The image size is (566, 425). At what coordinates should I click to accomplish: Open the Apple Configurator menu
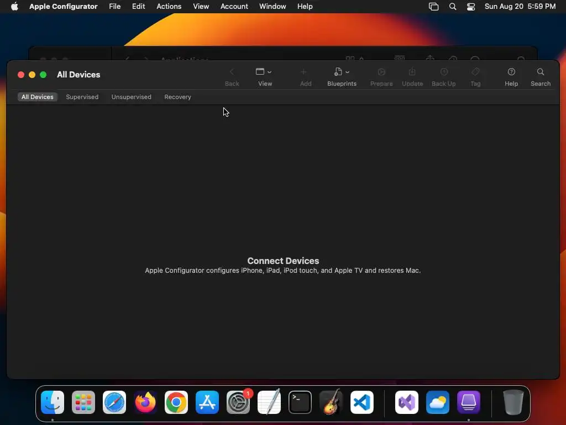coord(63,6)
